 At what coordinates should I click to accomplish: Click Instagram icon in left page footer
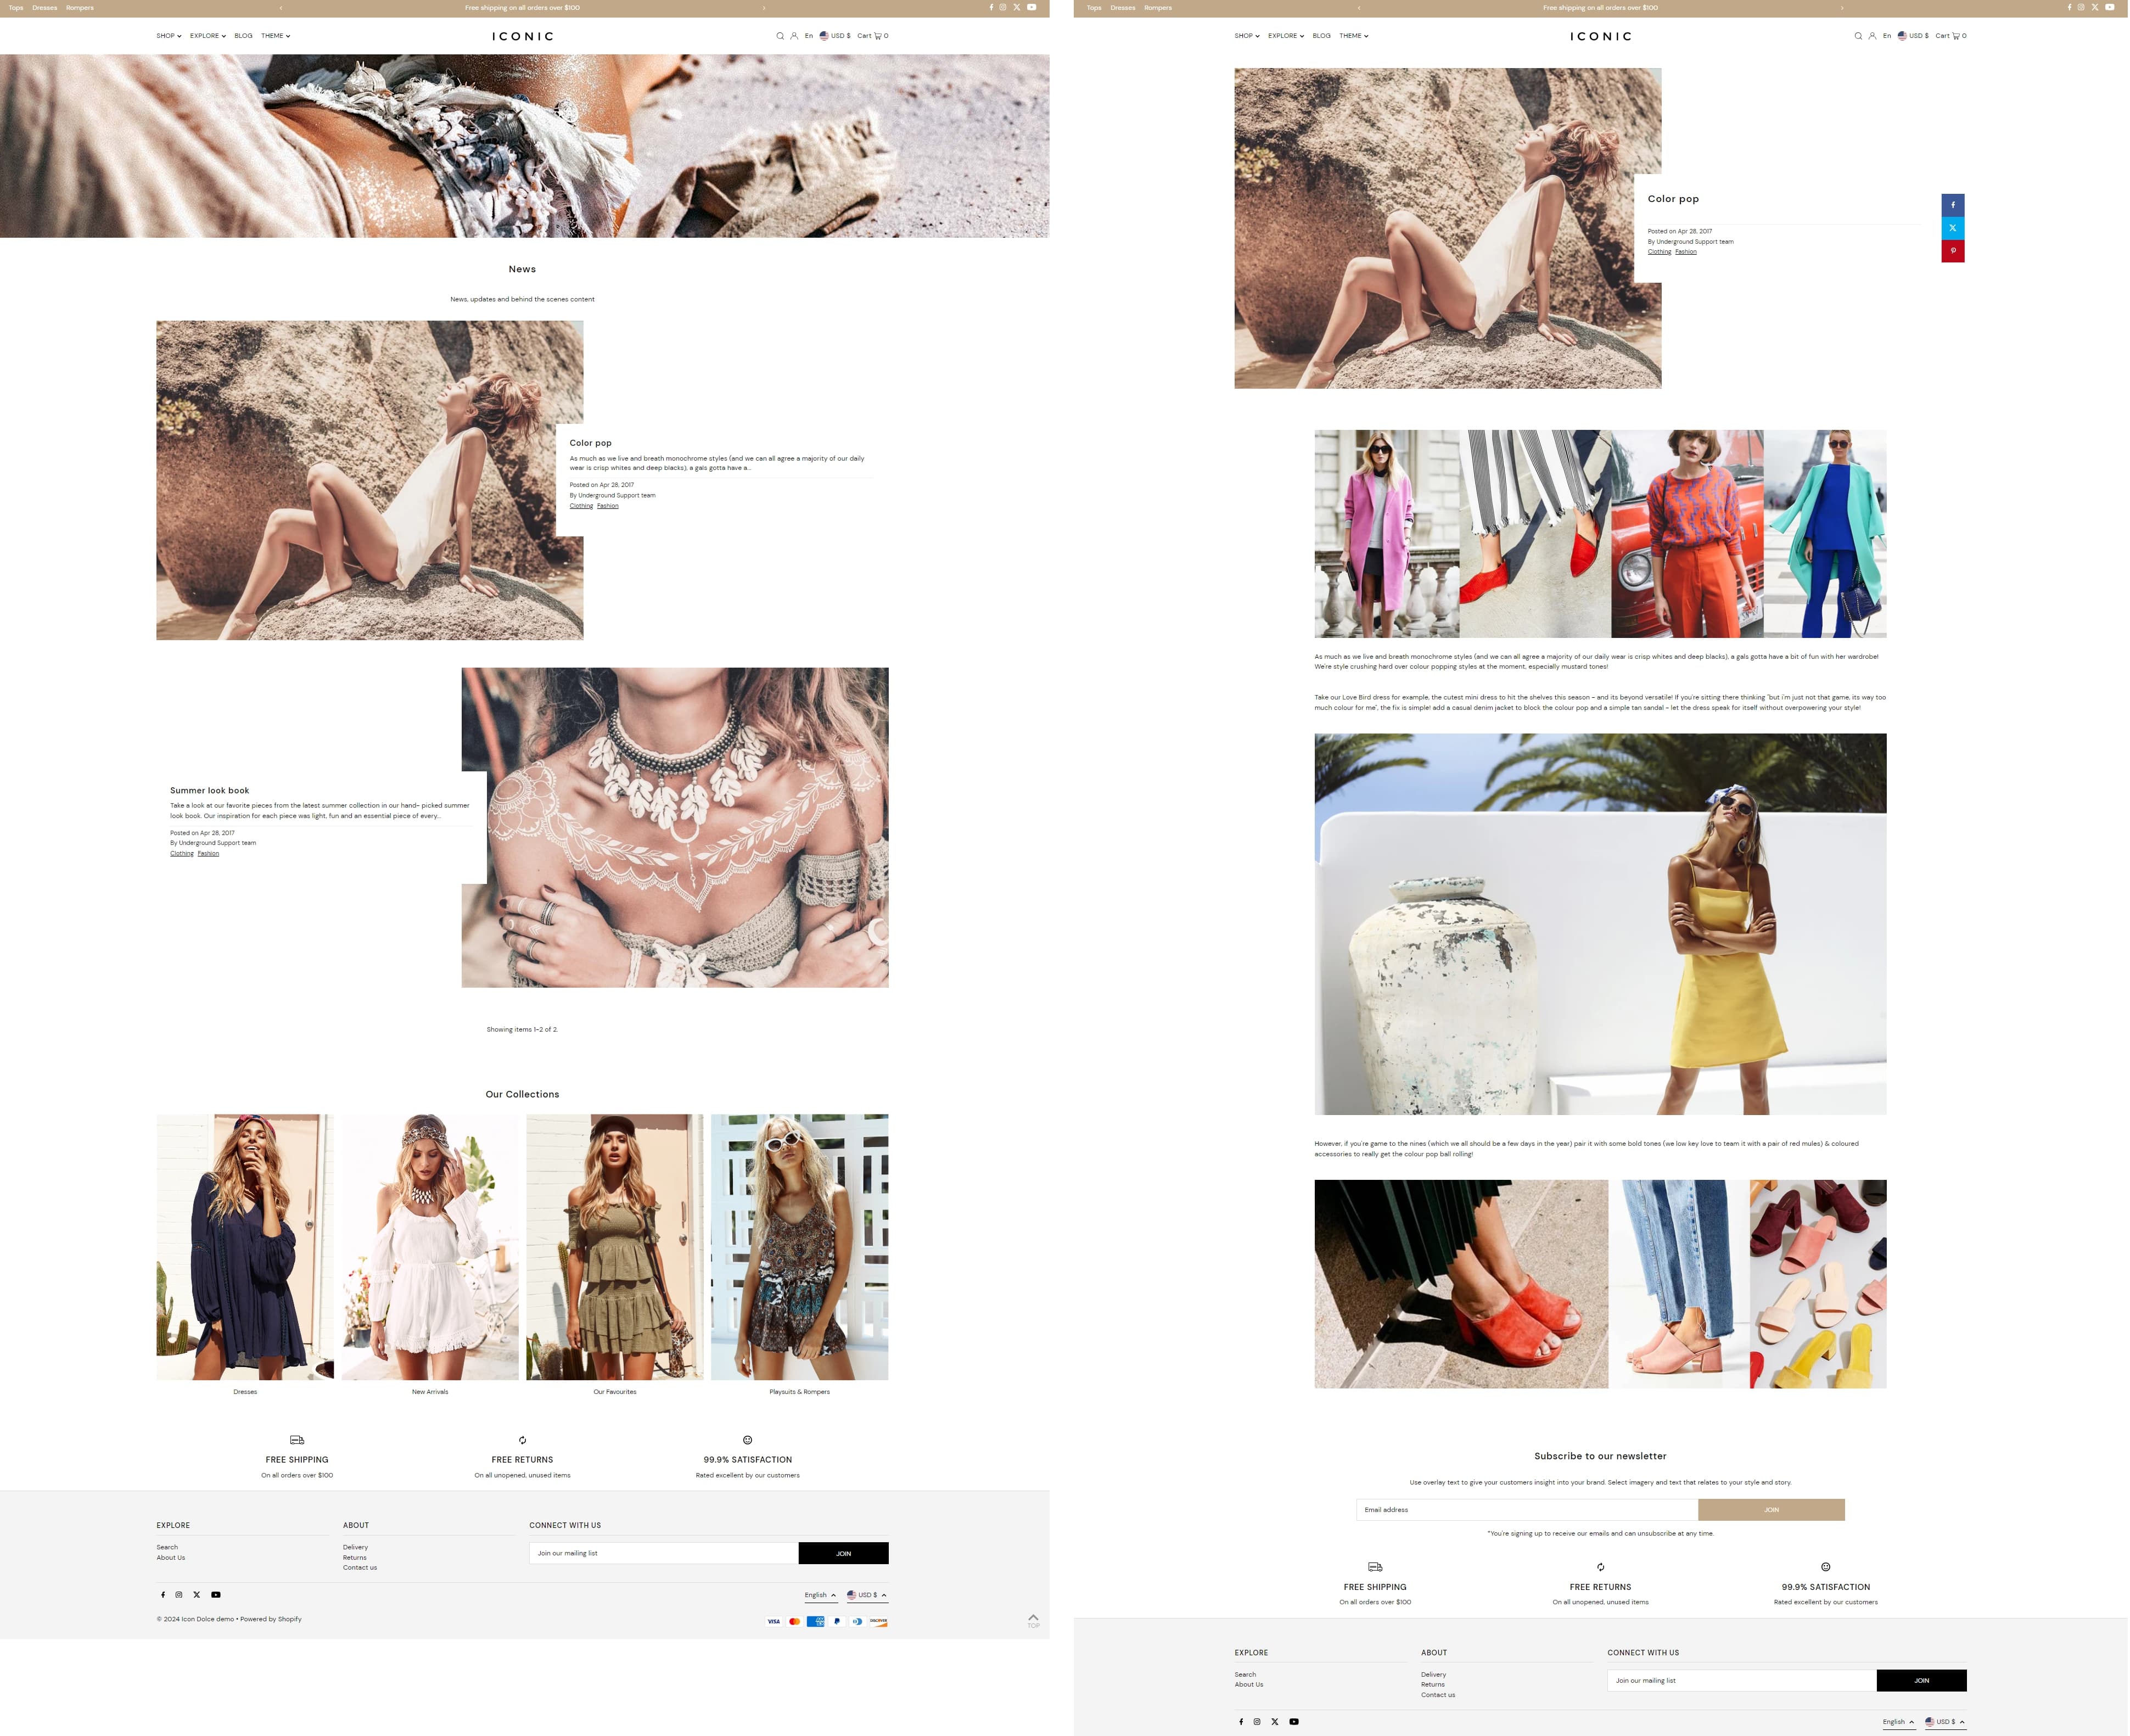tap(179, 1595)
